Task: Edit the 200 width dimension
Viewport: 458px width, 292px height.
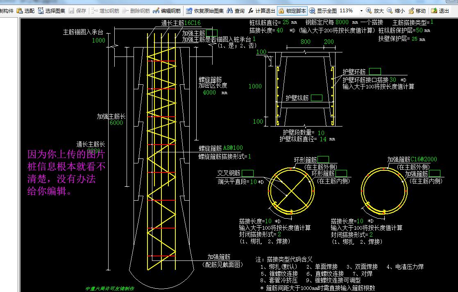Action: click(329, 41)
